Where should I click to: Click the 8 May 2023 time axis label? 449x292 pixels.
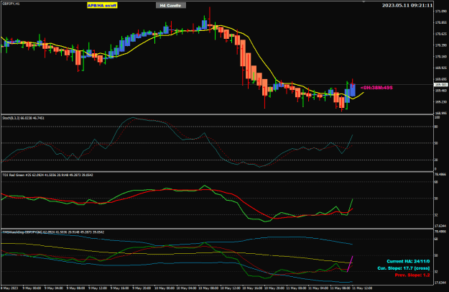pos(9,288)
